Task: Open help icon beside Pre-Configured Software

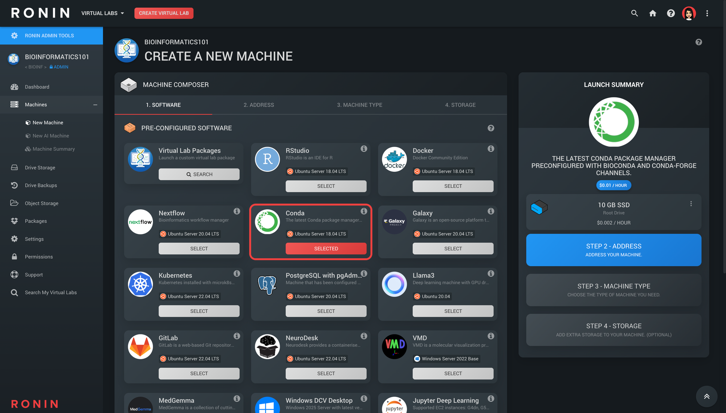Action: [491, 128]
